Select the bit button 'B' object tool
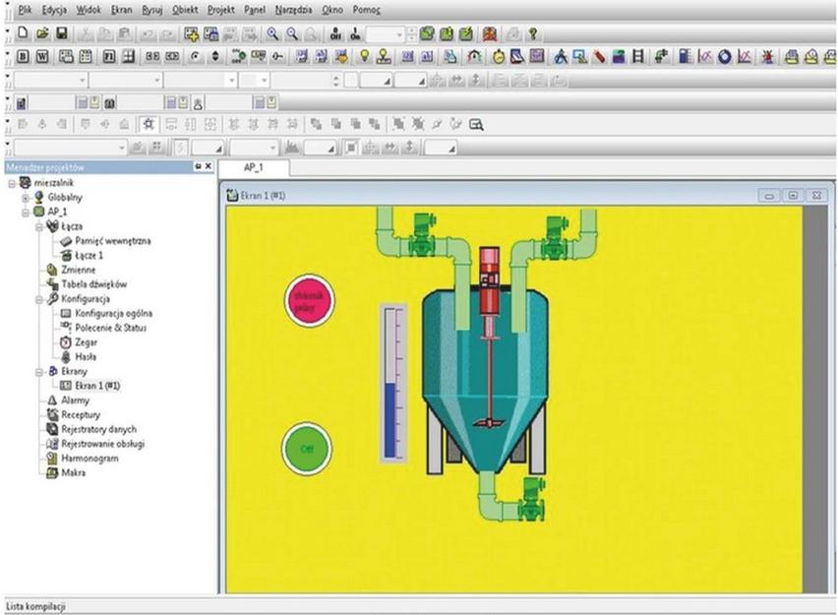The width and height of the screenshot is (838, 615). (23, 56)
